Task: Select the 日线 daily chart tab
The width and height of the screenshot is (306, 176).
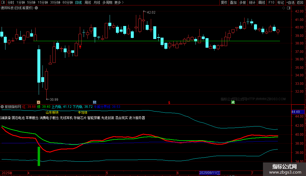Action: click(79, 2)
